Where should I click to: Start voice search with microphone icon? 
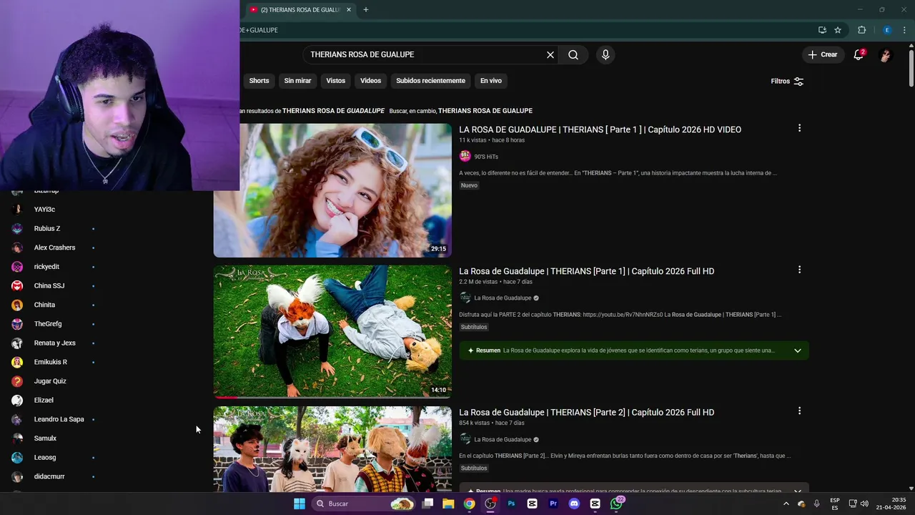(605, 54)
